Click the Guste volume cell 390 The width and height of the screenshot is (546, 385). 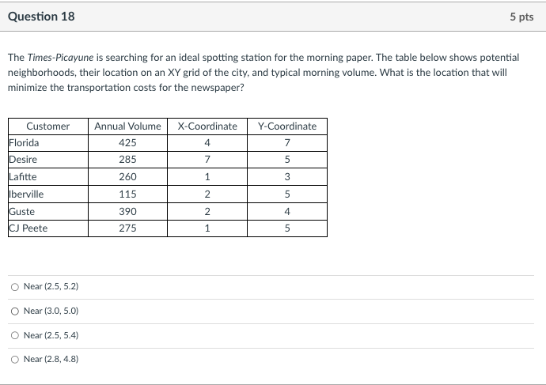(127, 211)
